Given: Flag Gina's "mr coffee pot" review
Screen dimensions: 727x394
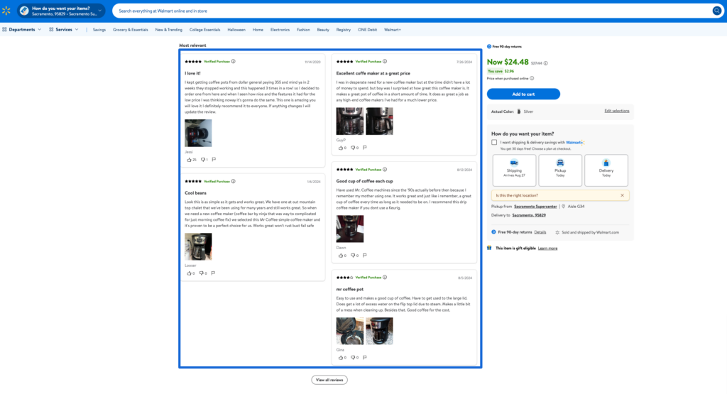Looking at the screenshot, I should coord(365,357).
